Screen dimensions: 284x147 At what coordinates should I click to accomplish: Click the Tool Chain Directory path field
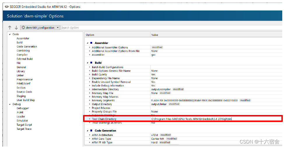[x=216, y=119]
